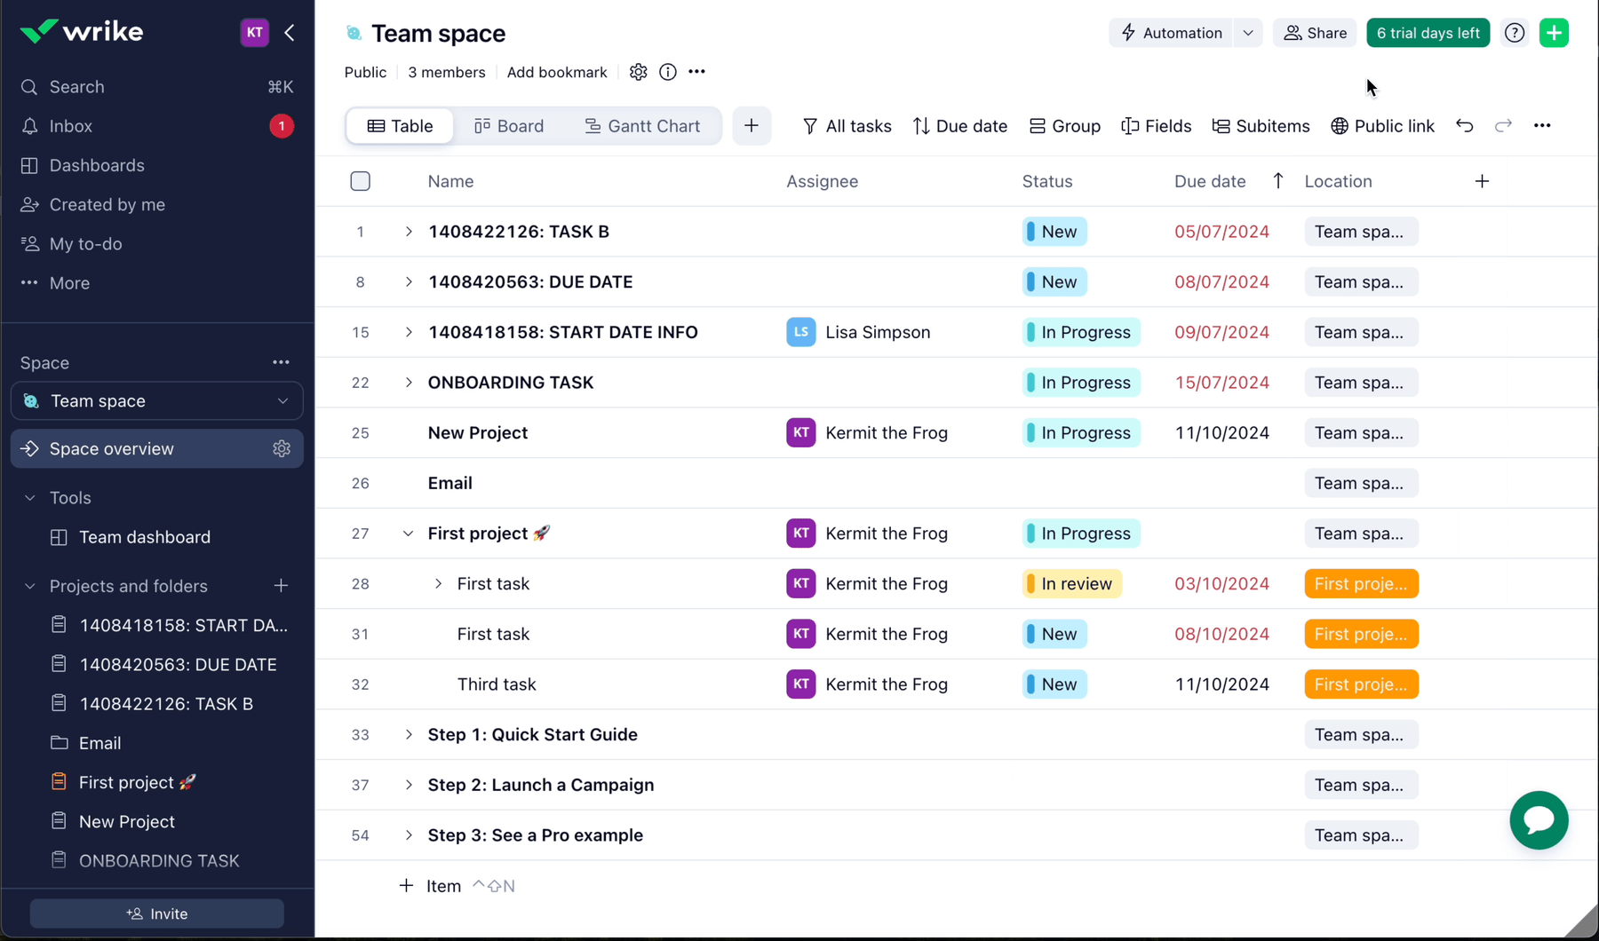Switch to the Gantt Chart tab

(x=642, y=126)
